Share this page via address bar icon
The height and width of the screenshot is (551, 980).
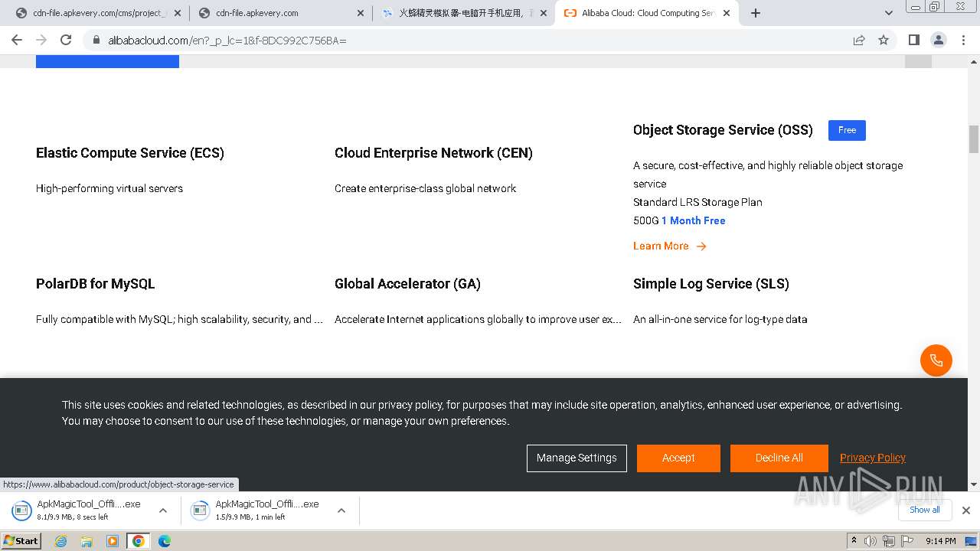pos(859,40)
